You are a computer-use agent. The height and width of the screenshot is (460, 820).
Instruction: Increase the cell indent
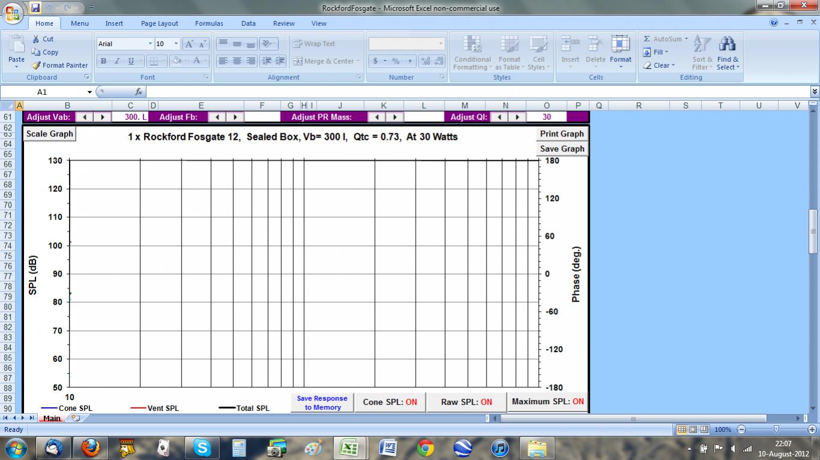coord(281,61)
